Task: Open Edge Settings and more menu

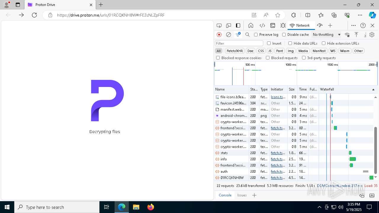Action: coord(360,15)
